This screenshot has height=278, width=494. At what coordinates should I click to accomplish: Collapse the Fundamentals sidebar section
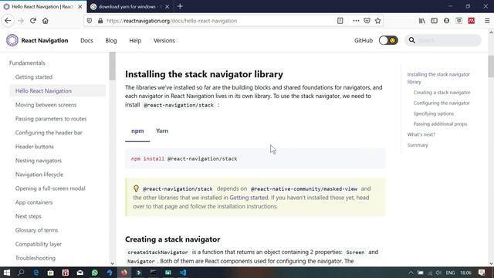pos(27,63)
